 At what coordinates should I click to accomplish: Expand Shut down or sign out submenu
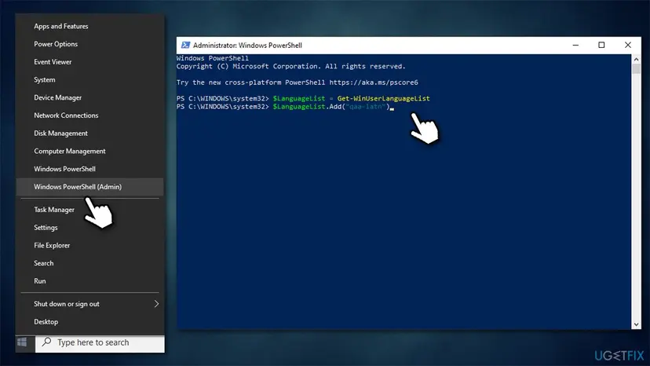tap(89, 304)
